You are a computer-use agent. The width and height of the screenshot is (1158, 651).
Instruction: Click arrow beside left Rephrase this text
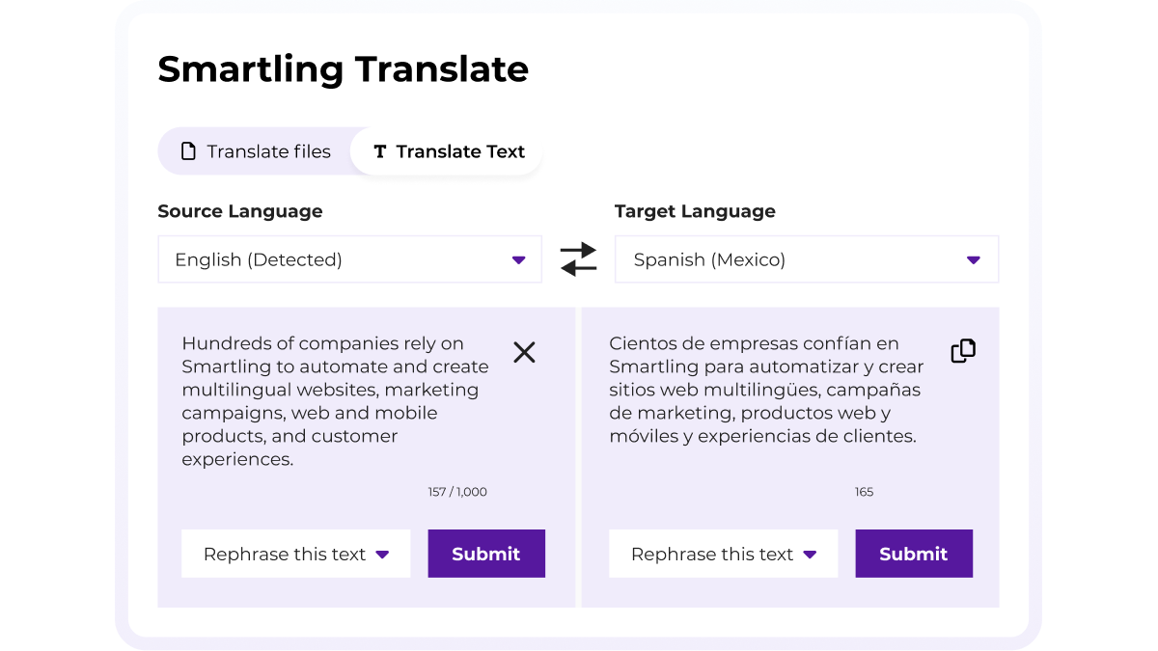[382, 555]
